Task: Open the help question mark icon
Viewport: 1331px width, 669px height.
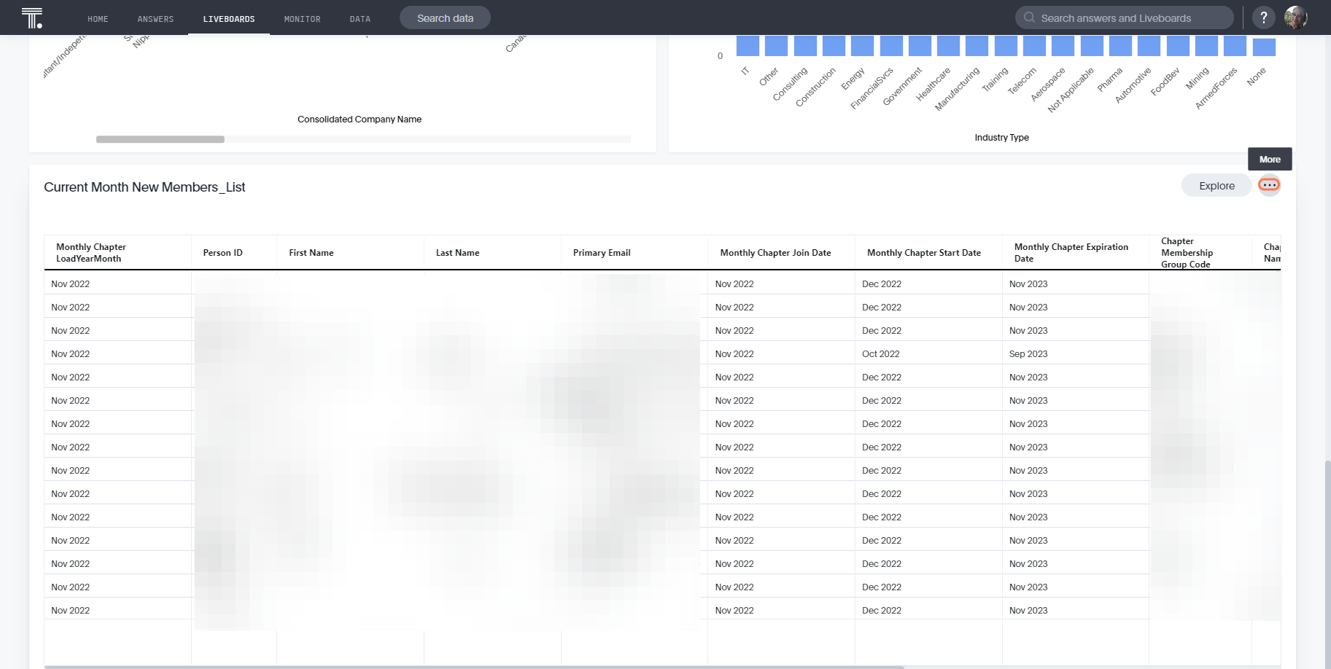Action: [x=1264, y=17]
